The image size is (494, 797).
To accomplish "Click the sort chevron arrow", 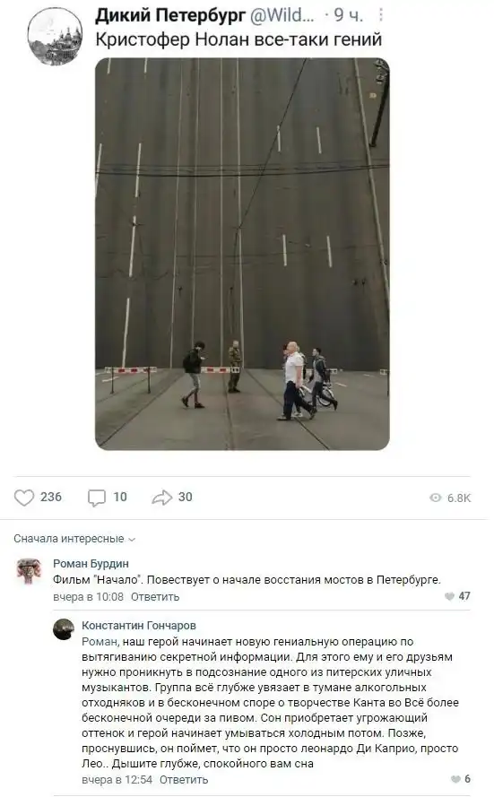I will pyautogui.click(x=132, y=540).
